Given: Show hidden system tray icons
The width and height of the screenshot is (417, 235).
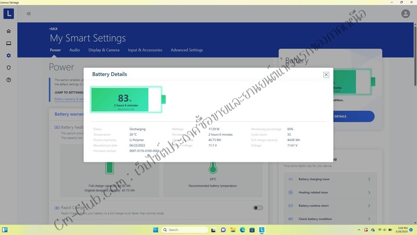Looking at the screenshot, I should point(359,230).
